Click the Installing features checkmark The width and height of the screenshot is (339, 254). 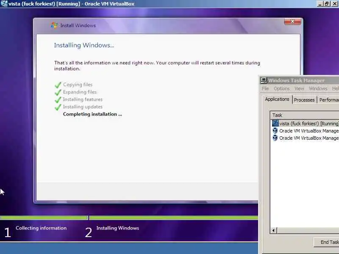coord(58,99)
